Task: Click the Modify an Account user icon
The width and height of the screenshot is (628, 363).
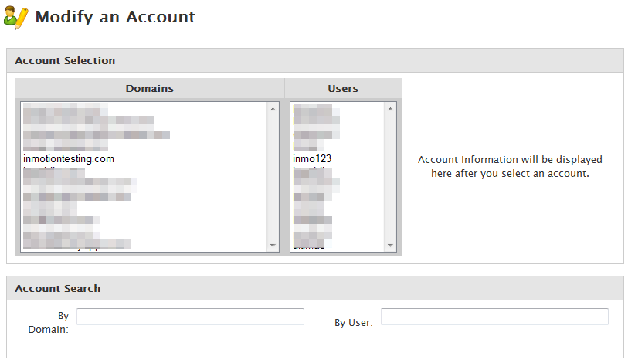Action: (16, 17)
